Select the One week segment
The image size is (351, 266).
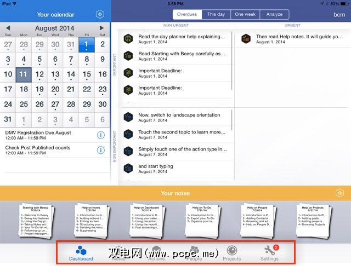(245, 15)
